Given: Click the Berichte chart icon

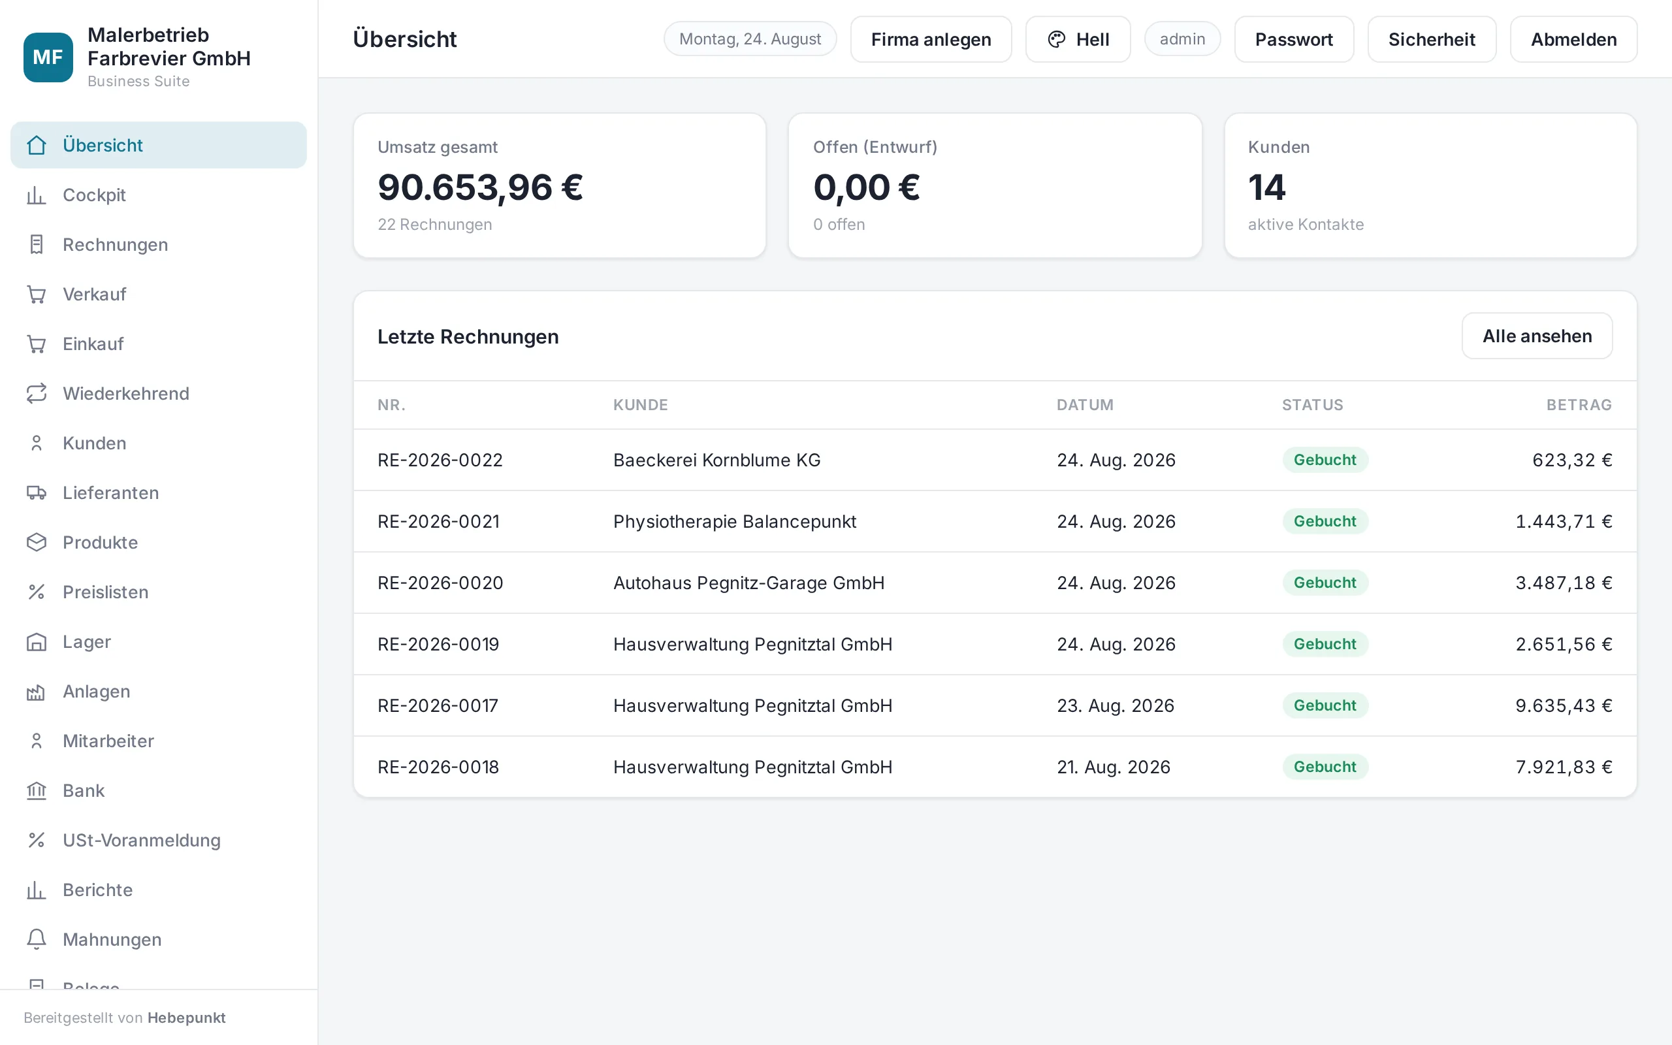Looking at the screenshot, I should tap(37, 890).
